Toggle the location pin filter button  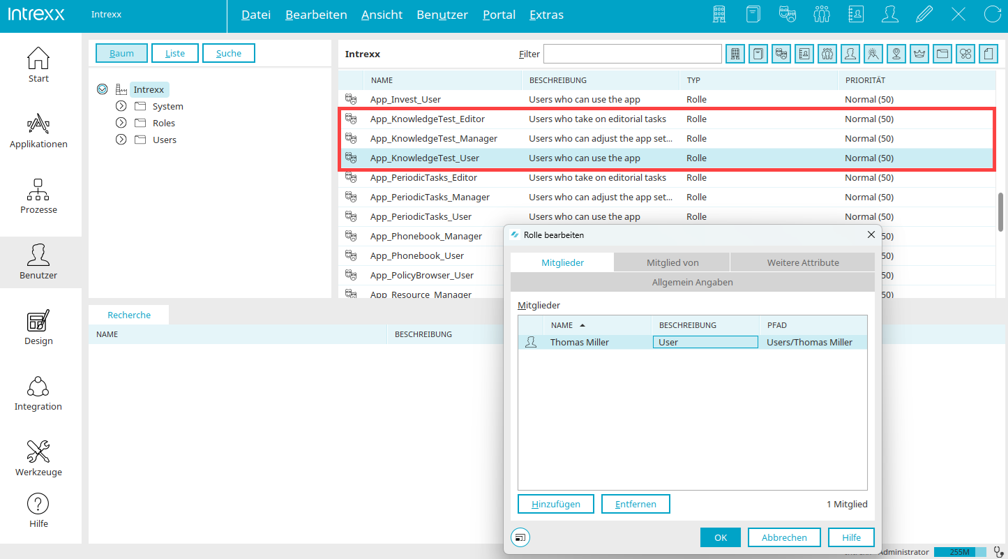pos(896,54)
